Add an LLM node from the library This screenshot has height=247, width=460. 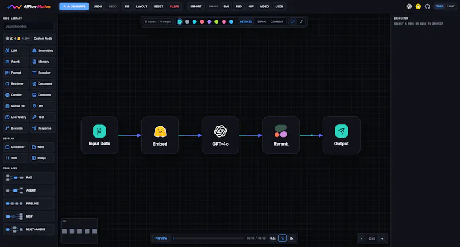tap(16, 51)
